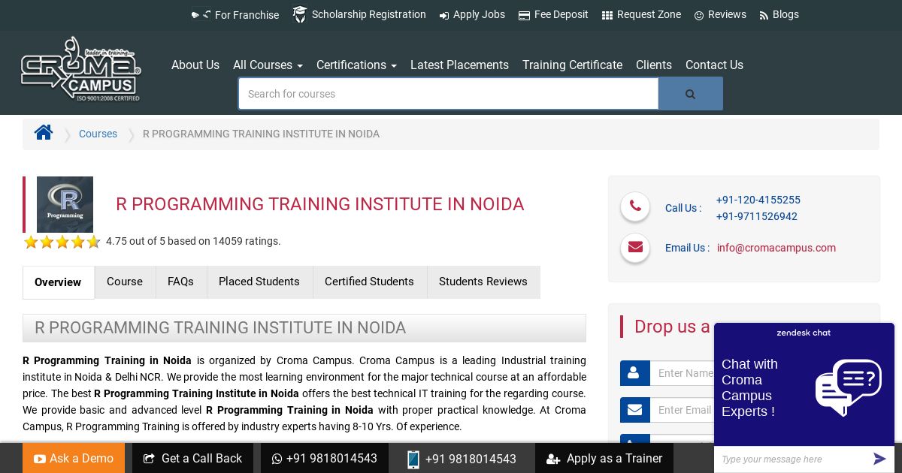Click the person icon beside Enter Name field
This screenshot has height=473, width=902.
[x=634, y=373]
